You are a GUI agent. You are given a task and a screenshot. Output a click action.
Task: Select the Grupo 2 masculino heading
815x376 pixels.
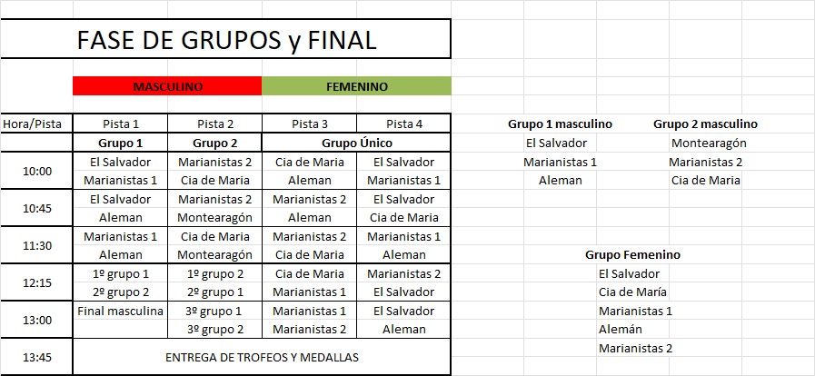705,124
